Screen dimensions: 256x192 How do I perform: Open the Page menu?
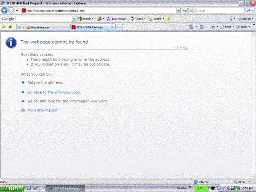pyautogui.click(x=227, y=27)
